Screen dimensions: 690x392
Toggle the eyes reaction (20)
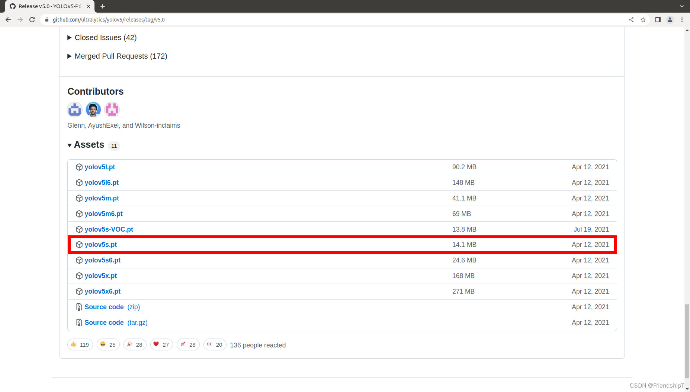click(215, 345)
